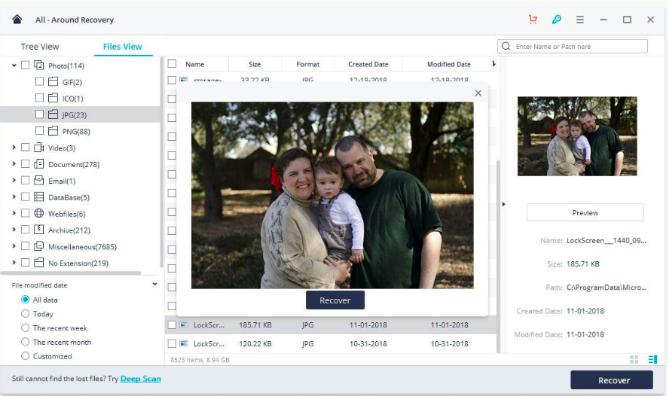The image size is (669, 396).
Task: Select The recent week filter
Action: 26,328
